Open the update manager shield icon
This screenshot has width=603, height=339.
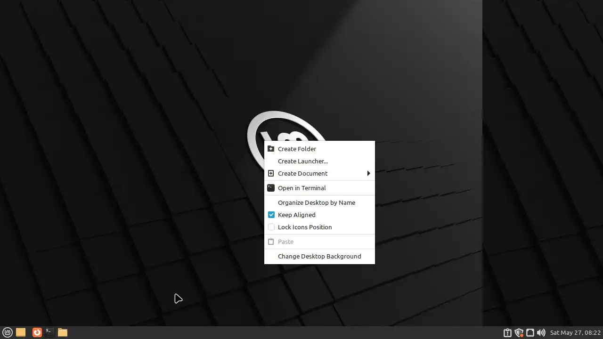click(519, 333)
